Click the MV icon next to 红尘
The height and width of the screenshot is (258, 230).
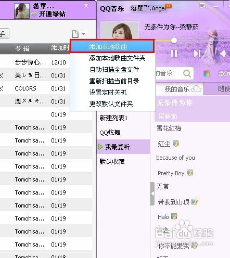(x=176, y=144)
